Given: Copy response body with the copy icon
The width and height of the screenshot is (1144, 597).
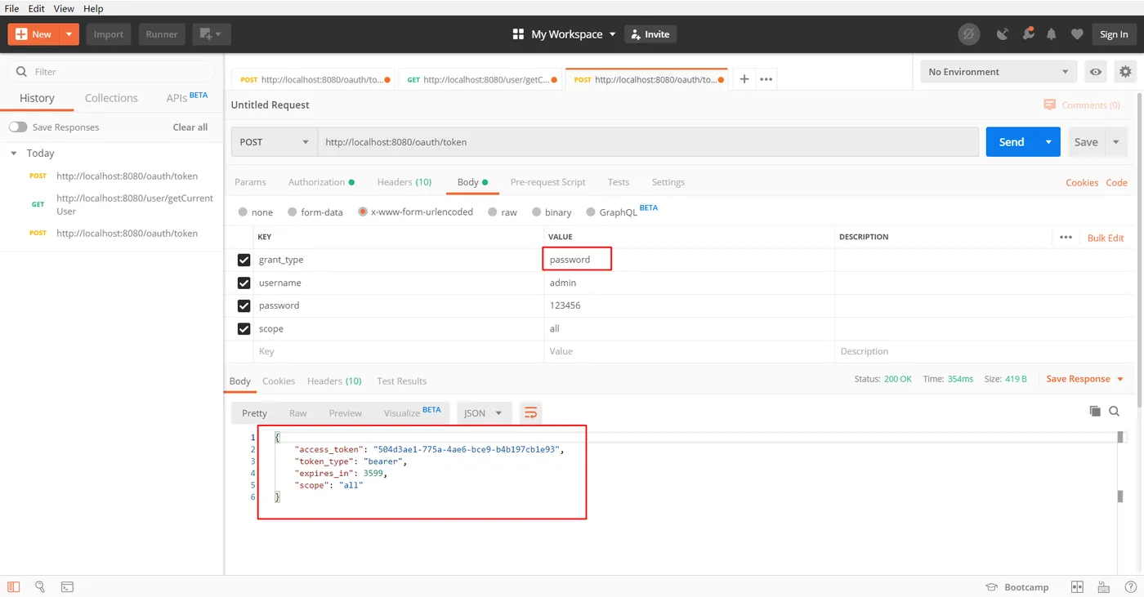Looking at the screenshot, I should (1095, 411).
